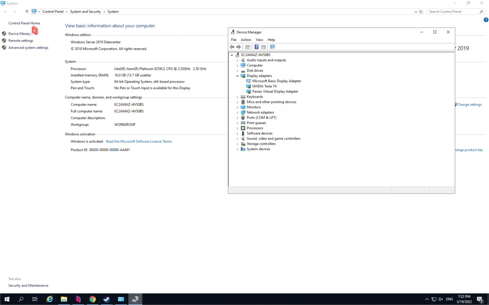Click System and Security breadcrumb
Image resolution: width=489 pixels, height=305 pixels.
pyautogui.click(x=85, y=12)
